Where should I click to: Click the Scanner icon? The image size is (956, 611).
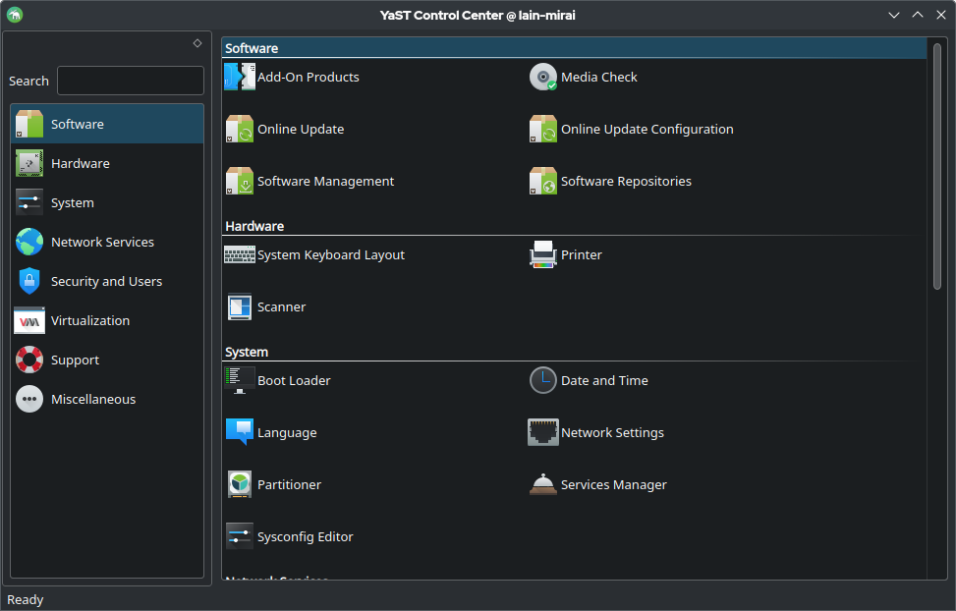(x=239, y=307)
